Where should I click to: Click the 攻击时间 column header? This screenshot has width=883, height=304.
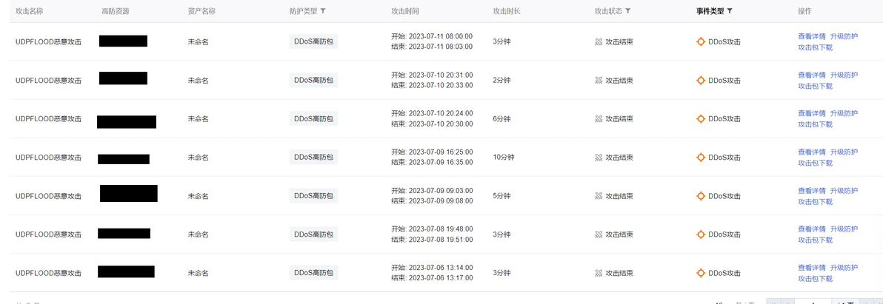point(405,11)
